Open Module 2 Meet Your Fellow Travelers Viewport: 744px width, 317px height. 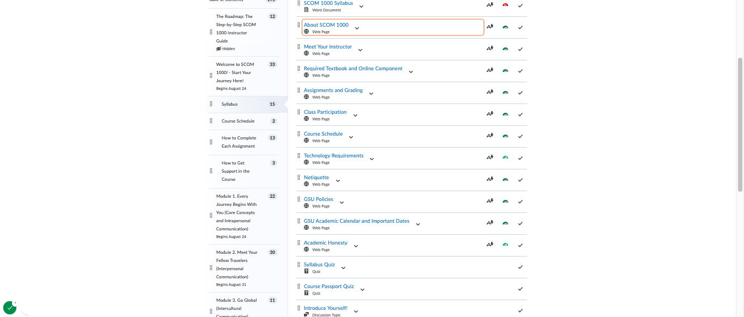click(x=237, y=265)
